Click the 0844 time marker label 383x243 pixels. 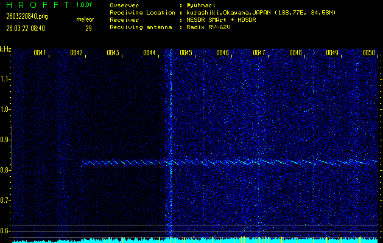149,53
